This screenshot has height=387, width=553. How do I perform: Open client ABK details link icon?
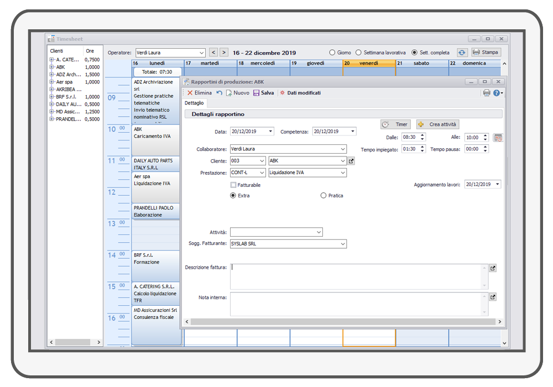click(x=351, y=161)
